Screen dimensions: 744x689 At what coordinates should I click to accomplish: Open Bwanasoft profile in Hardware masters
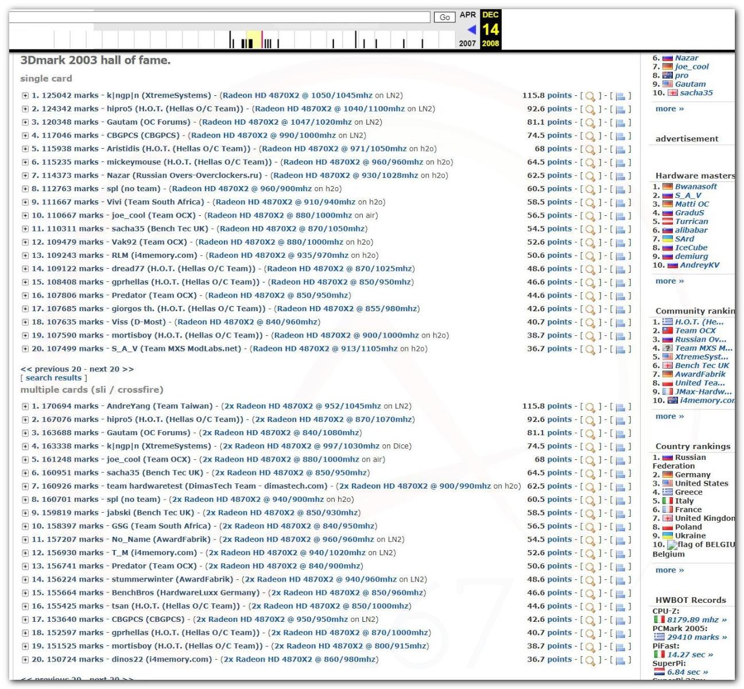(x=696, y=187)
